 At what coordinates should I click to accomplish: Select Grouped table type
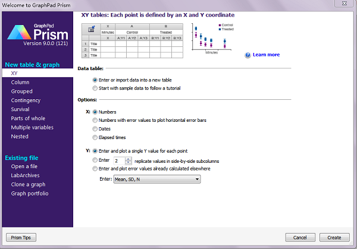[22, 92]
